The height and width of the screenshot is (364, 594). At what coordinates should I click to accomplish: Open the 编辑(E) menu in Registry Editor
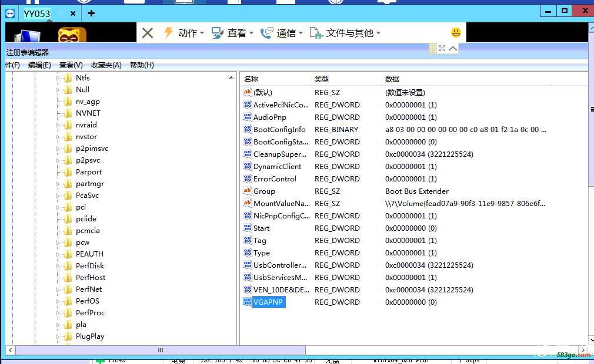(39, 65)
